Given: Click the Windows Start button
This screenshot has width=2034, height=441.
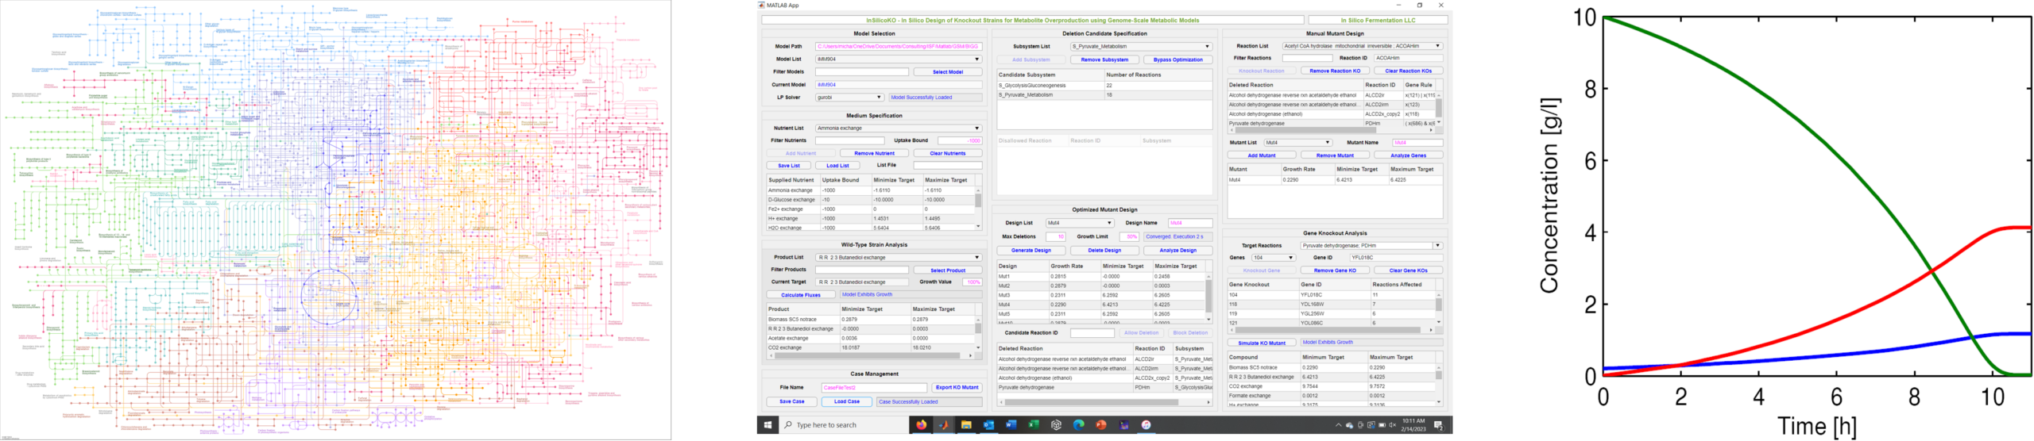Looking at the screenshot, I should (x=768, y=425).
